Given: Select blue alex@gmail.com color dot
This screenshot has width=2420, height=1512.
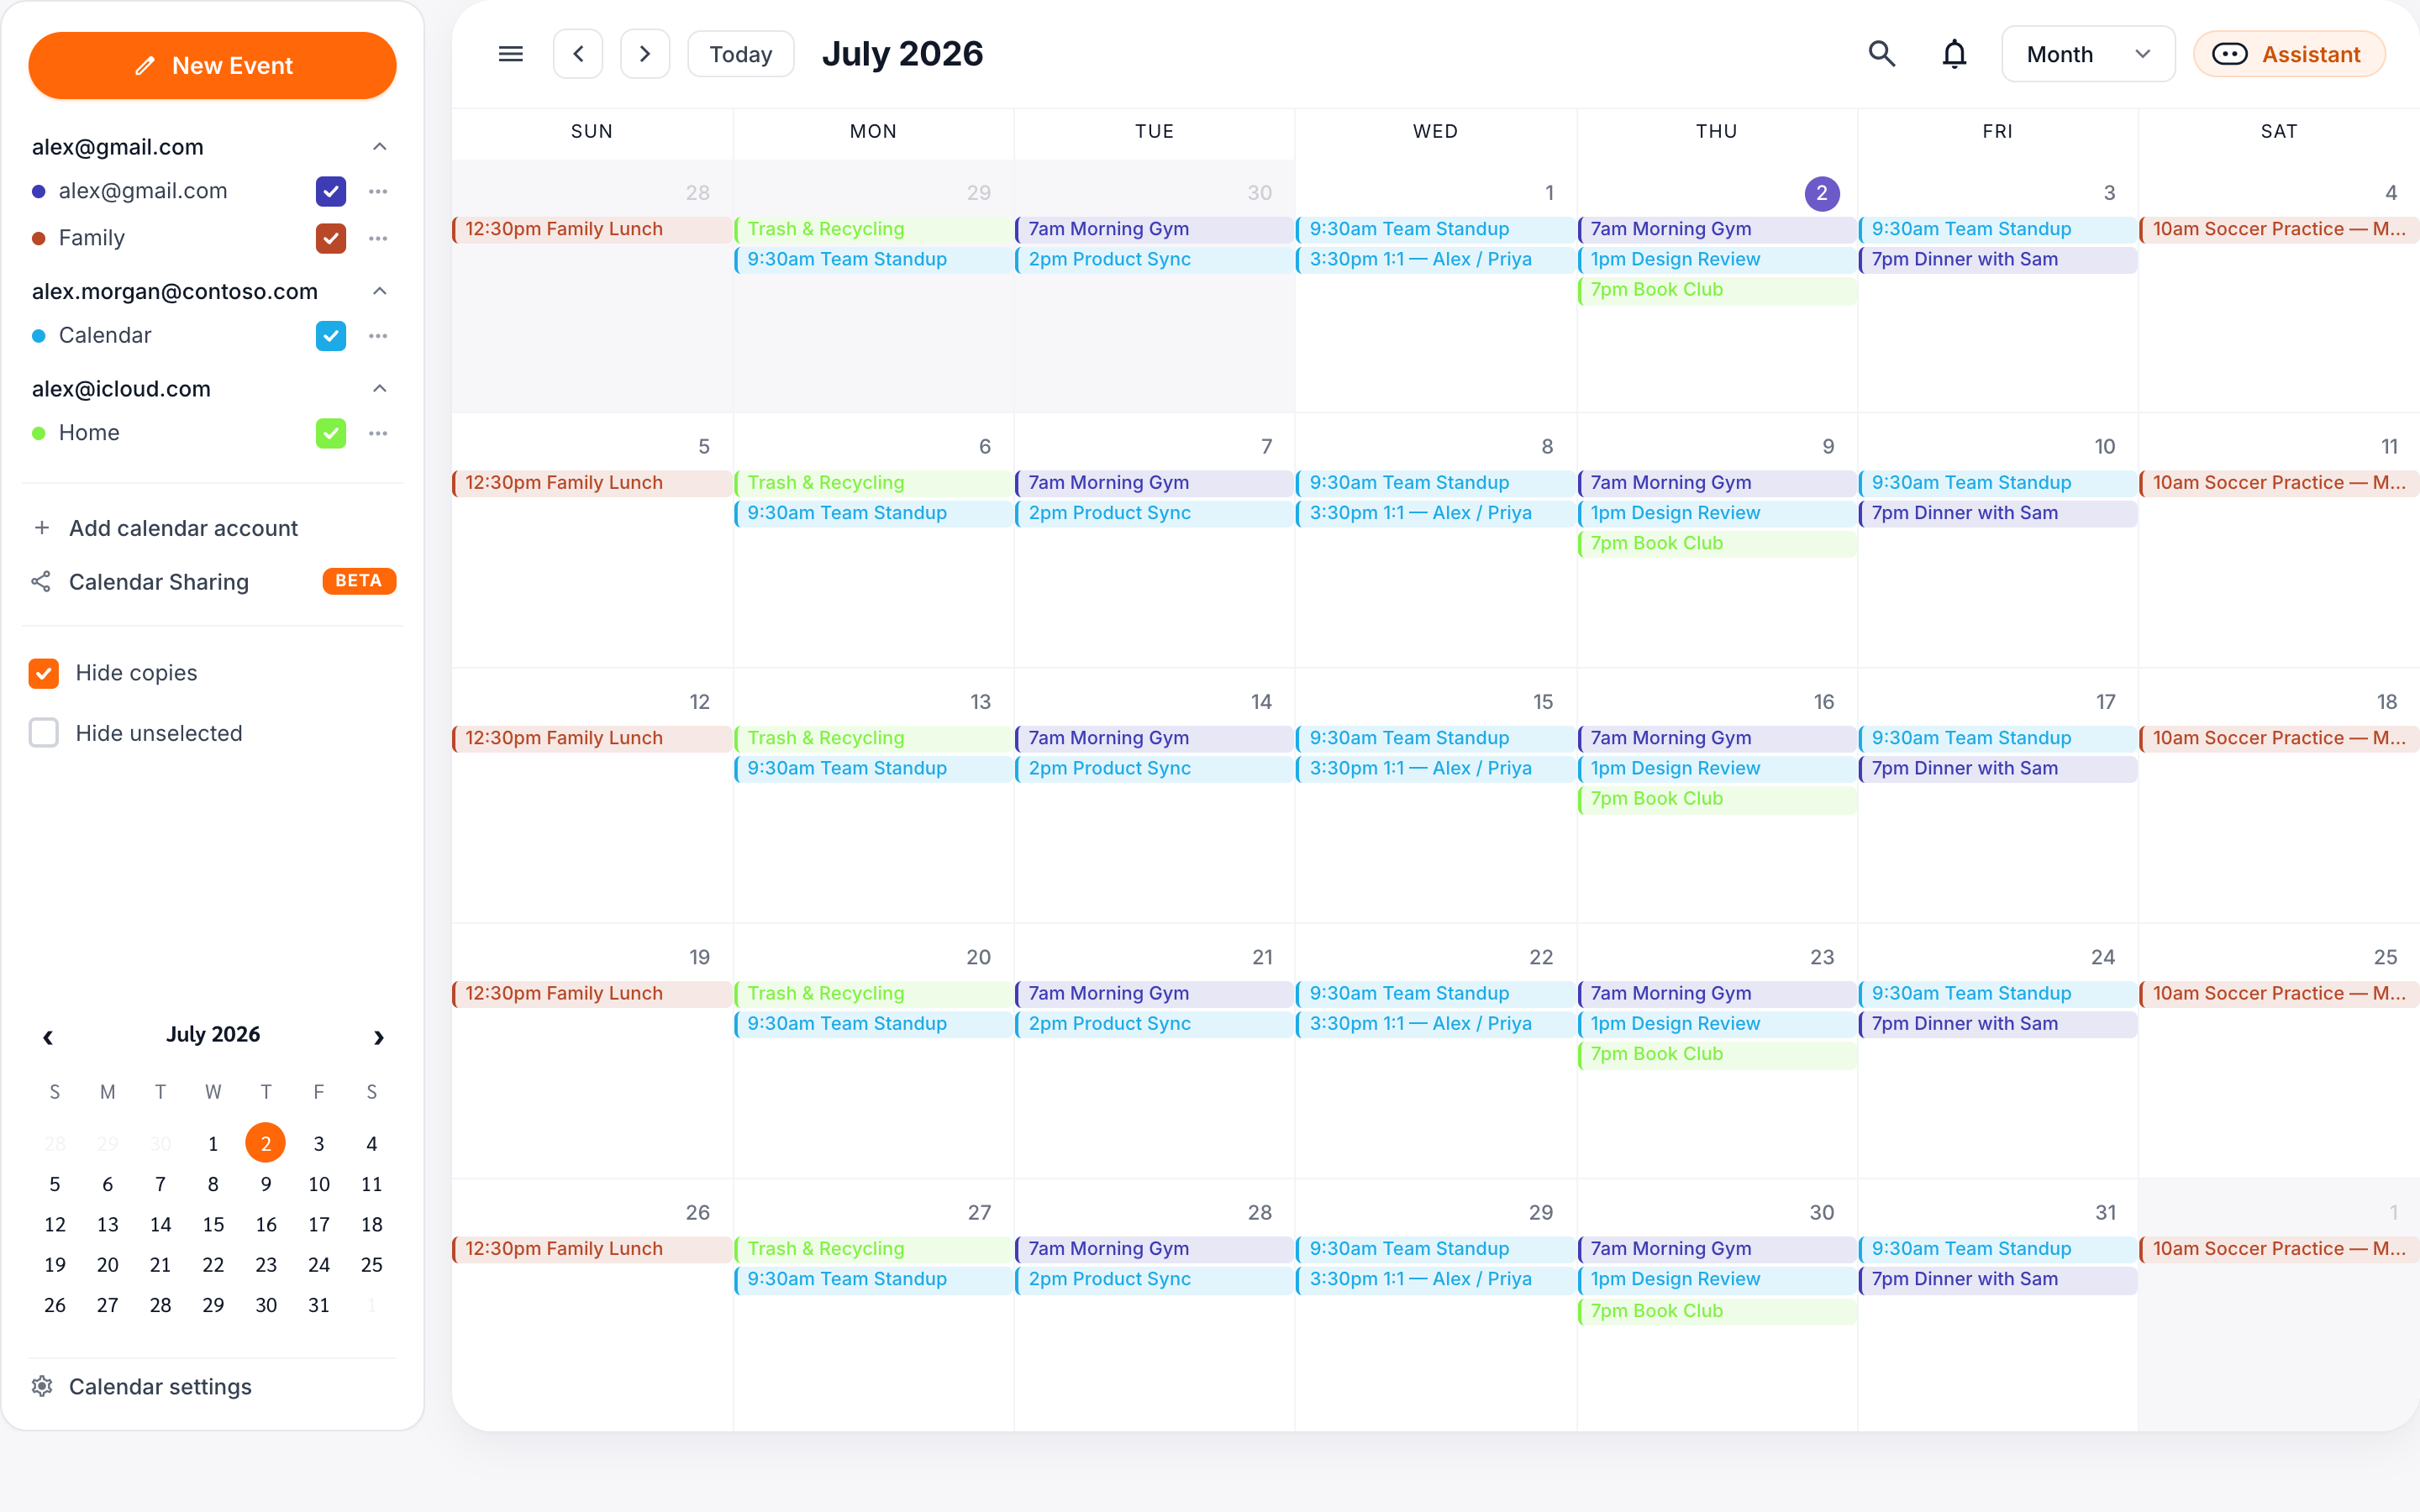Looking at the screenshot, I should (x=39, y=191).
